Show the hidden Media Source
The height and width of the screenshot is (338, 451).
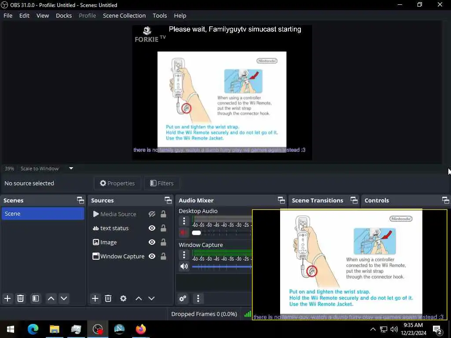pyautogui.click(x=152, y=214)
